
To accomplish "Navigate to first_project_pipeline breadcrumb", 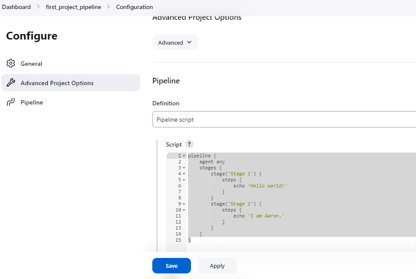I will pos(74,7).
